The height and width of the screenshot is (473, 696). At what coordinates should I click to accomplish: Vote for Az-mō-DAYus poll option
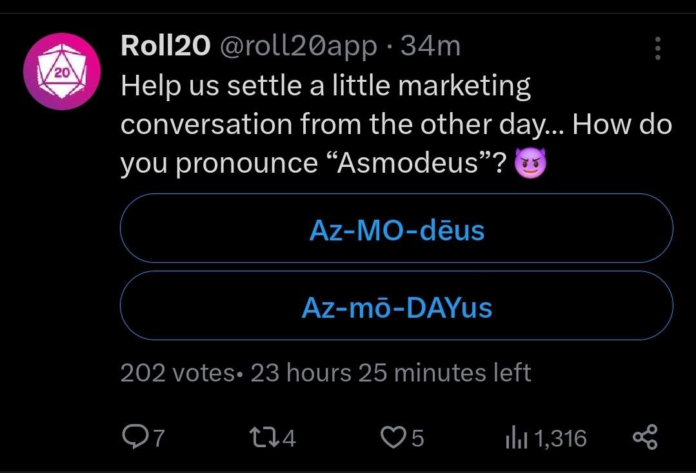coord(396,307)
